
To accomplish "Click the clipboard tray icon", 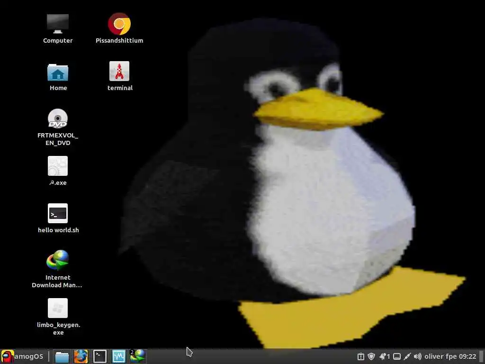I will tap(360, 356).
